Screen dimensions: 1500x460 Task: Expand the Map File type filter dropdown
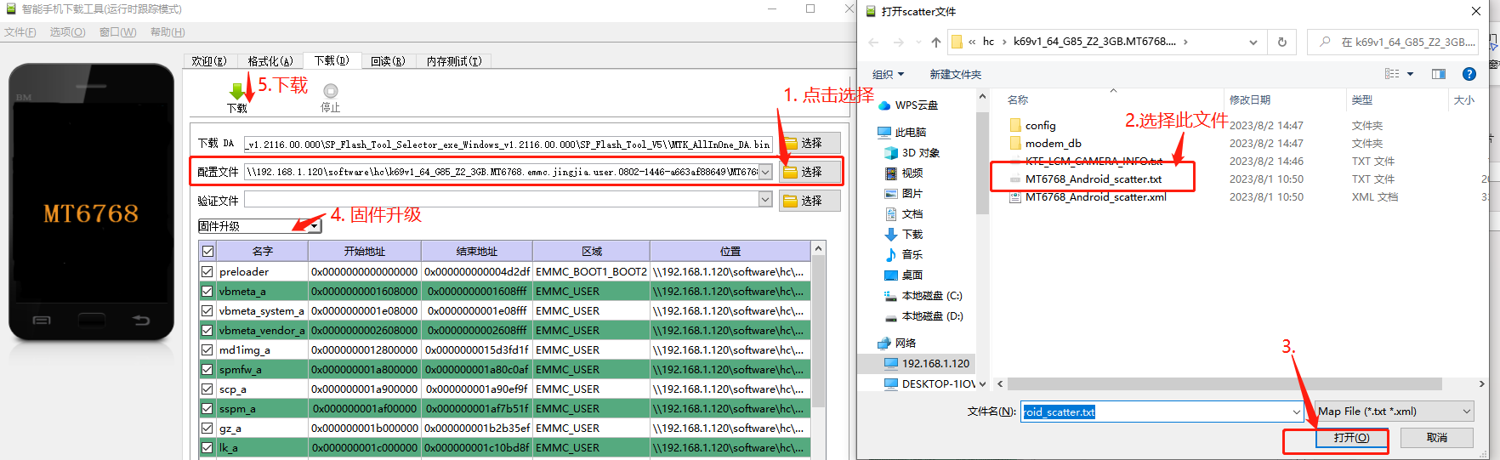pos(1394,412)
